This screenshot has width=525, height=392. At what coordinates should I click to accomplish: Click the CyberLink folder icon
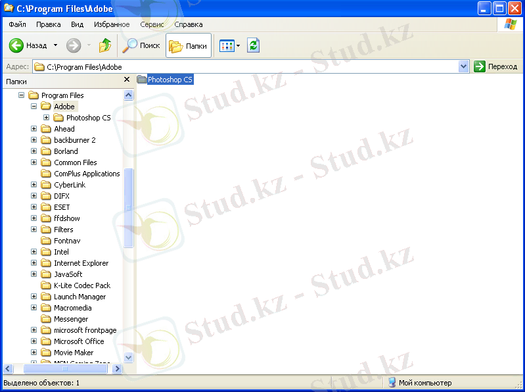click(46, 185)
